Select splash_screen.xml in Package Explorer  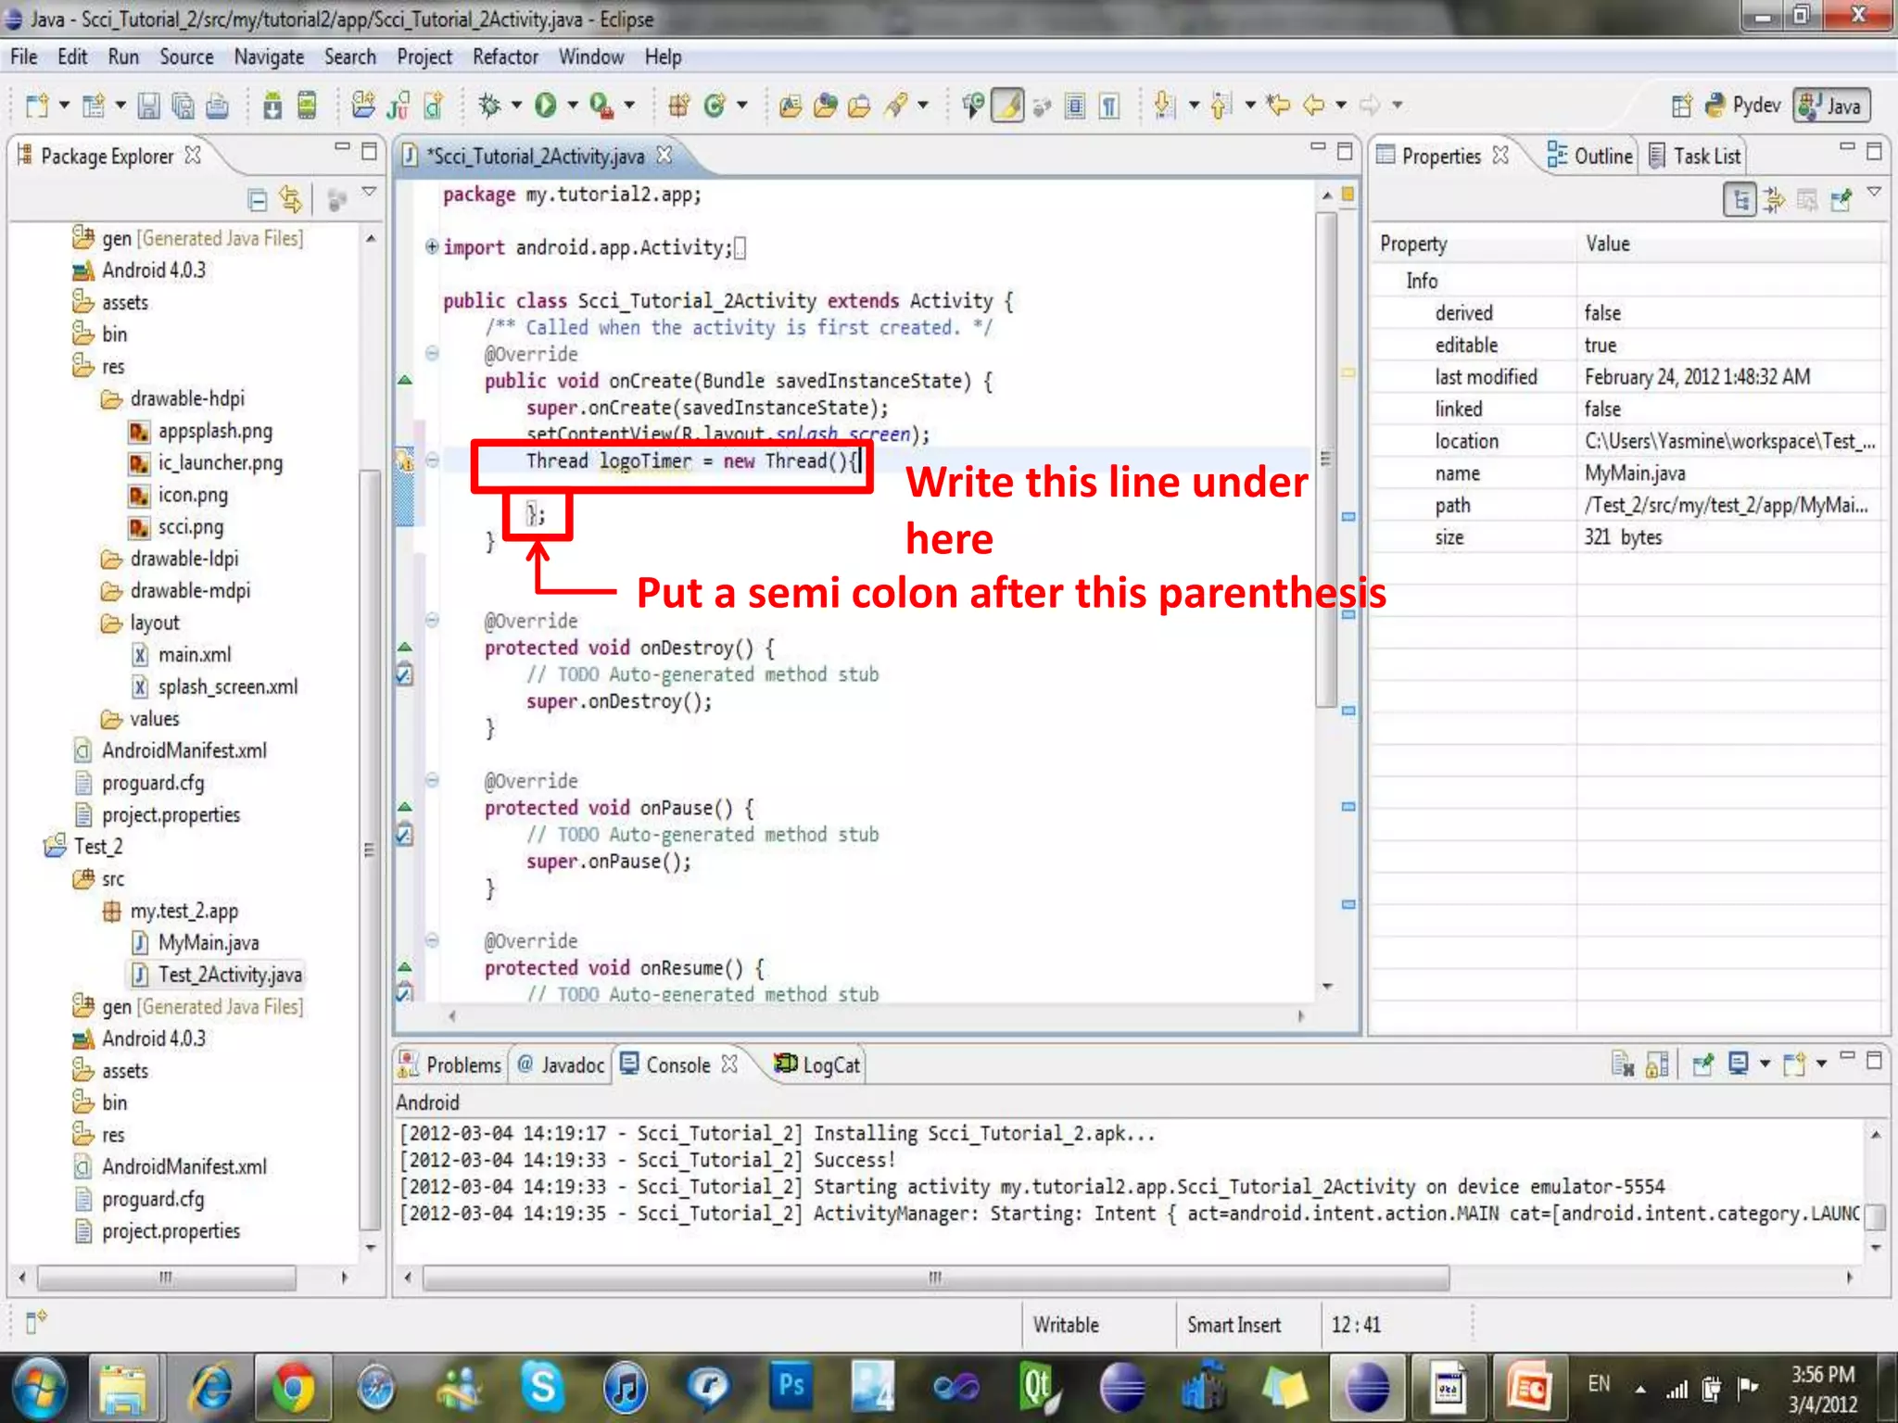coord(216,686)
